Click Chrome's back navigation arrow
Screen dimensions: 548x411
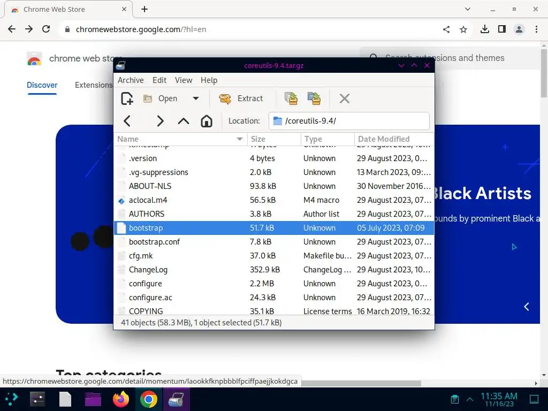point(12,29)
